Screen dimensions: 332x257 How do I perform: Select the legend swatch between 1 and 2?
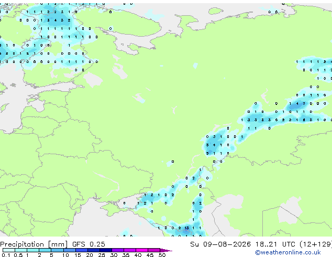33,250
